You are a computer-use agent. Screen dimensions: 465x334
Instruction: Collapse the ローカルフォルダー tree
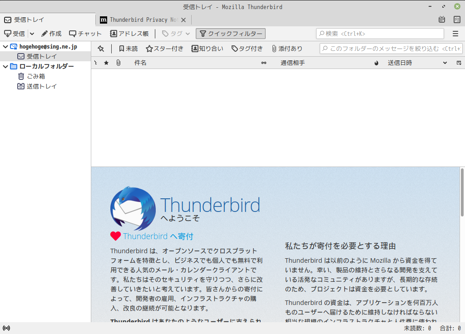[x=5, y=66]
